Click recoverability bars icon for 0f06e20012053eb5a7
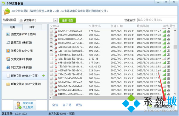This screenshot has width=179, height=116. (x=164, y=39)
